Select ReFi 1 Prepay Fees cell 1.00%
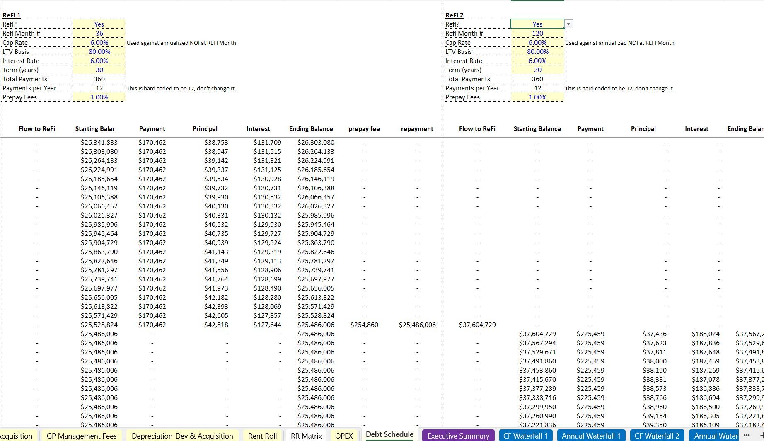 coord(99,97)
